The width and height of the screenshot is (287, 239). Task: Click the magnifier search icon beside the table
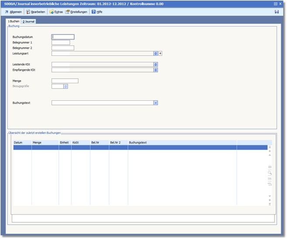click(x=270, y=173)
